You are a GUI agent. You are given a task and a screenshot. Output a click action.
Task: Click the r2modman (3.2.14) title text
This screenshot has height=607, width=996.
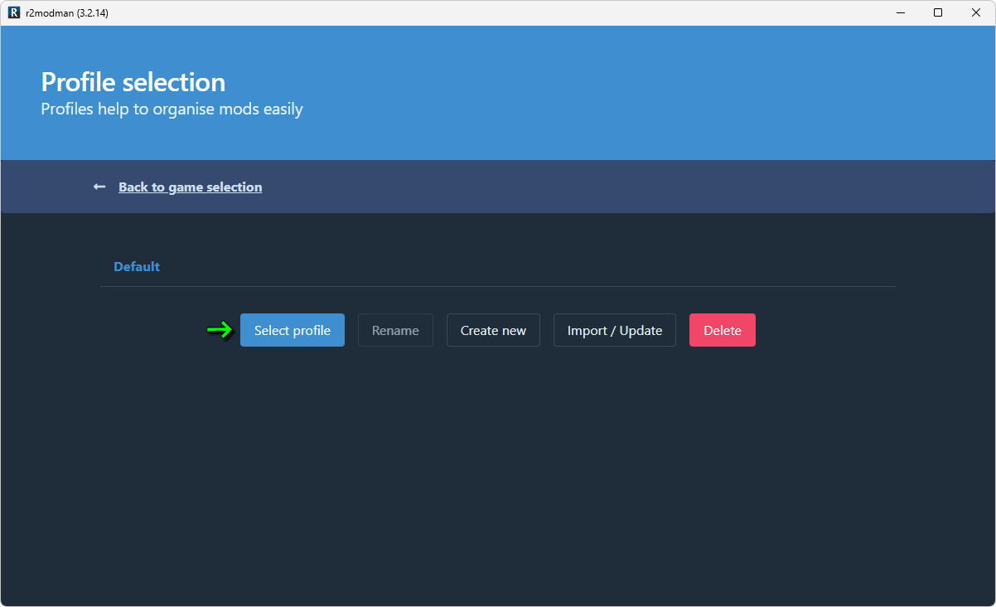click(x=67, y=12)
